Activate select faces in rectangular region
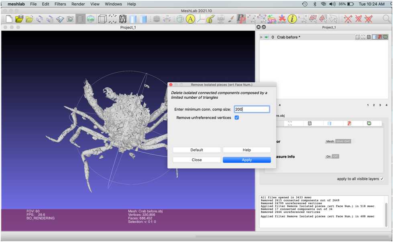This screenshot has width=393, height=242. click(313, 19)
